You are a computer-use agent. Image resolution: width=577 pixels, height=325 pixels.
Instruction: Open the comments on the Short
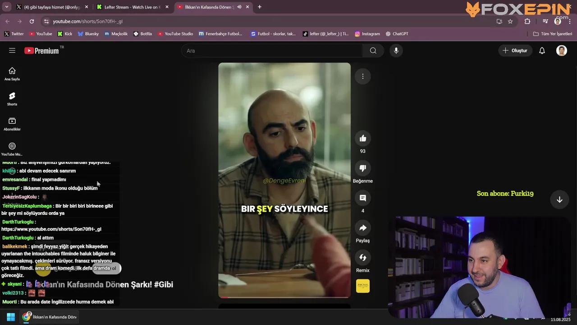(363, 198)
